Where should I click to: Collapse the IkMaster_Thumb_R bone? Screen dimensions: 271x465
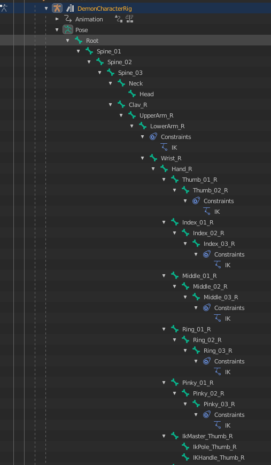(164, 436)
